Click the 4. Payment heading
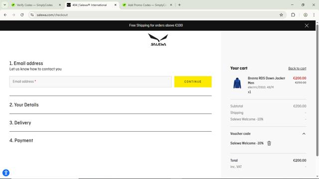319x179 pixels. 21,140
